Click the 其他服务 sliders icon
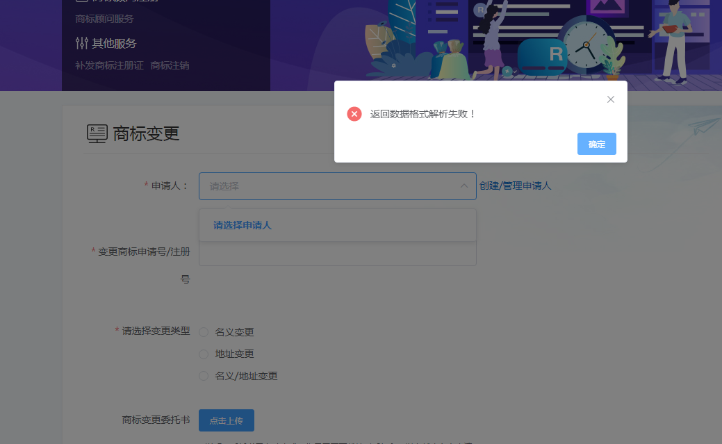This screenshot has height=444, width=722. (81, 43)
